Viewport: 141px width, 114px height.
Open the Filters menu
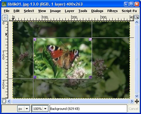click(x=112, y=11)
